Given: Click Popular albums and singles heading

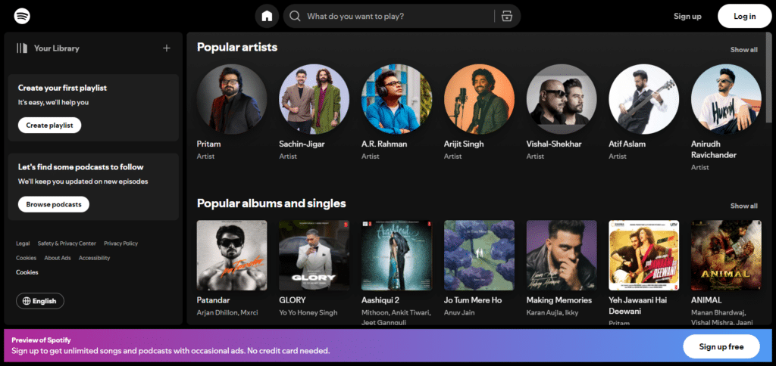Looking at the screenshot, I should coord(271,203).
